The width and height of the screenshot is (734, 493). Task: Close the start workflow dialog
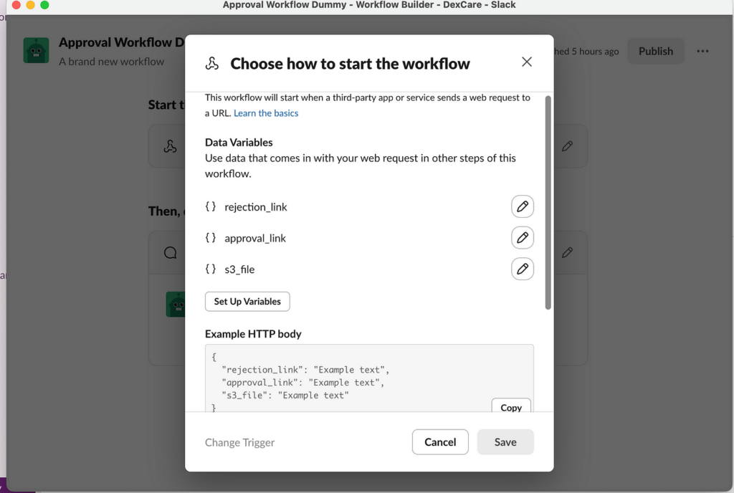pyautogui.click(x=527, y=62)
